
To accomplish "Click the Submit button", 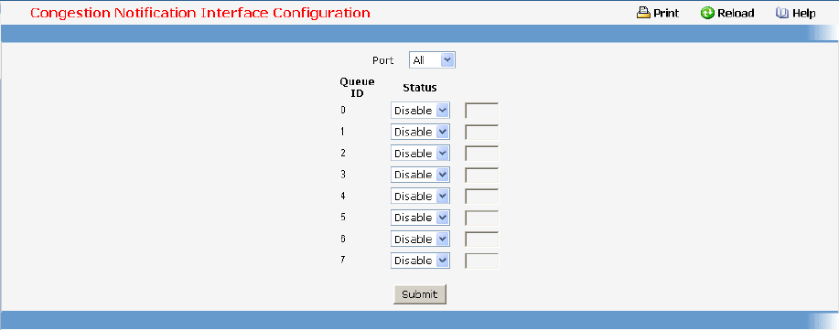I will 419,294.
